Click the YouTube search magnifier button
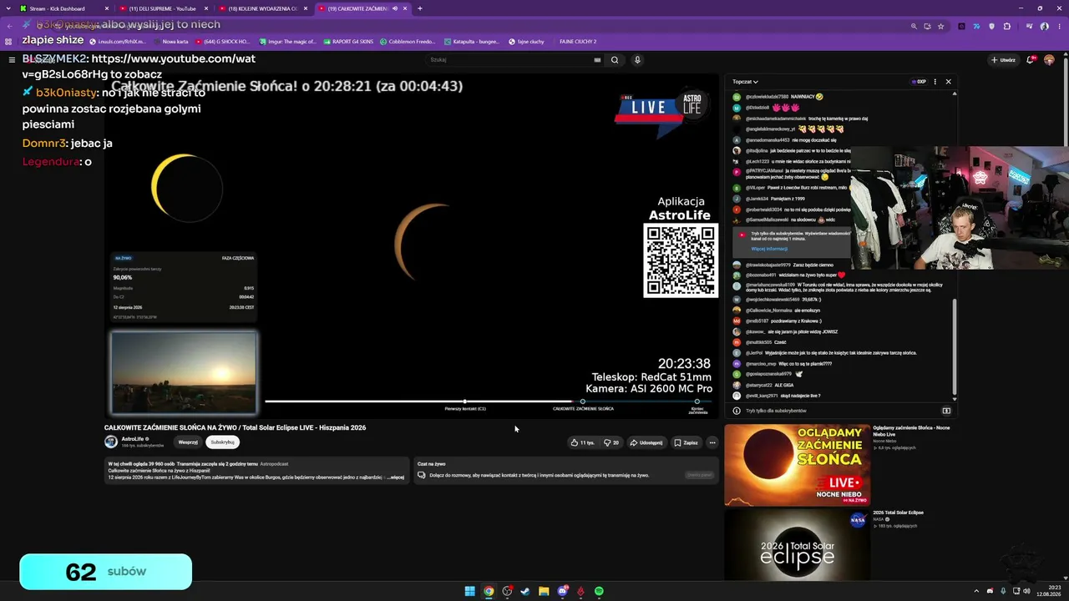The width and height of the screenshot is (1069, 601). click(x=615, y=60)
